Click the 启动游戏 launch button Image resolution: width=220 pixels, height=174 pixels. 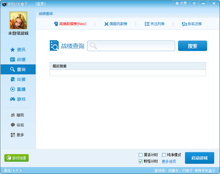tap(199, 158)
